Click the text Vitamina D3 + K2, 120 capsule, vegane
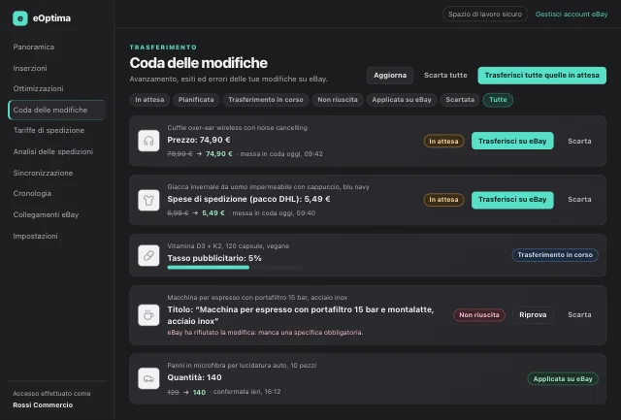The height and width of the screenshot is (420, 621). point(228,246)
